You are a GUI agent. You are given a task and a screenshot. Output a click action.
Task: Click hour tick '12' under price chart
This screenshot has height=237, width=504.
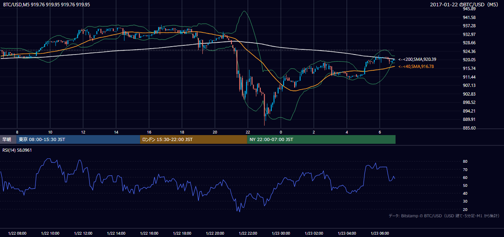83,132
